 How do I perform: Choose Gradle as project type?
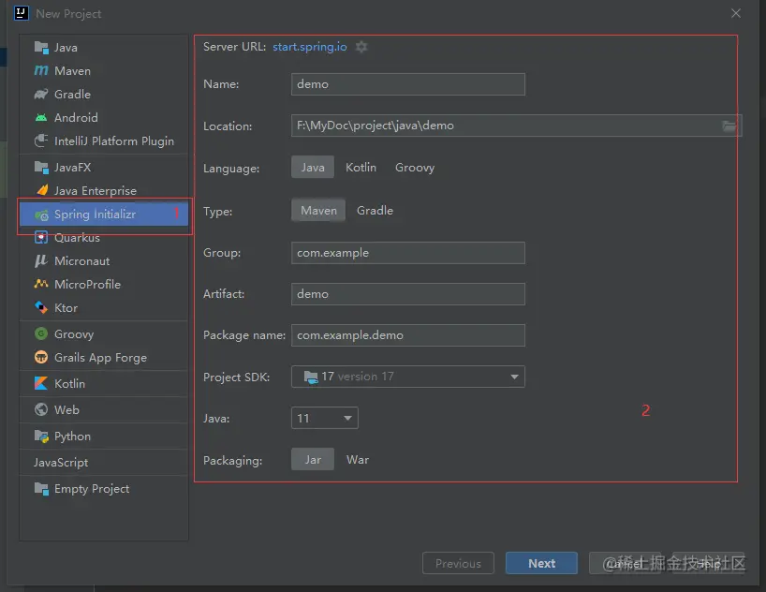tap(375, 210)
